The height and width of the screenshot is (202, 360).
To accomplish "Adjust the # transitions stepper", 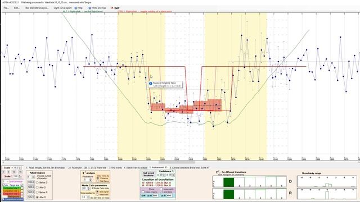I will [x=91, y=180].
